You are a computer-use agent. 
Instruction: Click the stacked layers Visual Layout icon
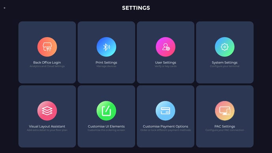[x=47, y=111]
